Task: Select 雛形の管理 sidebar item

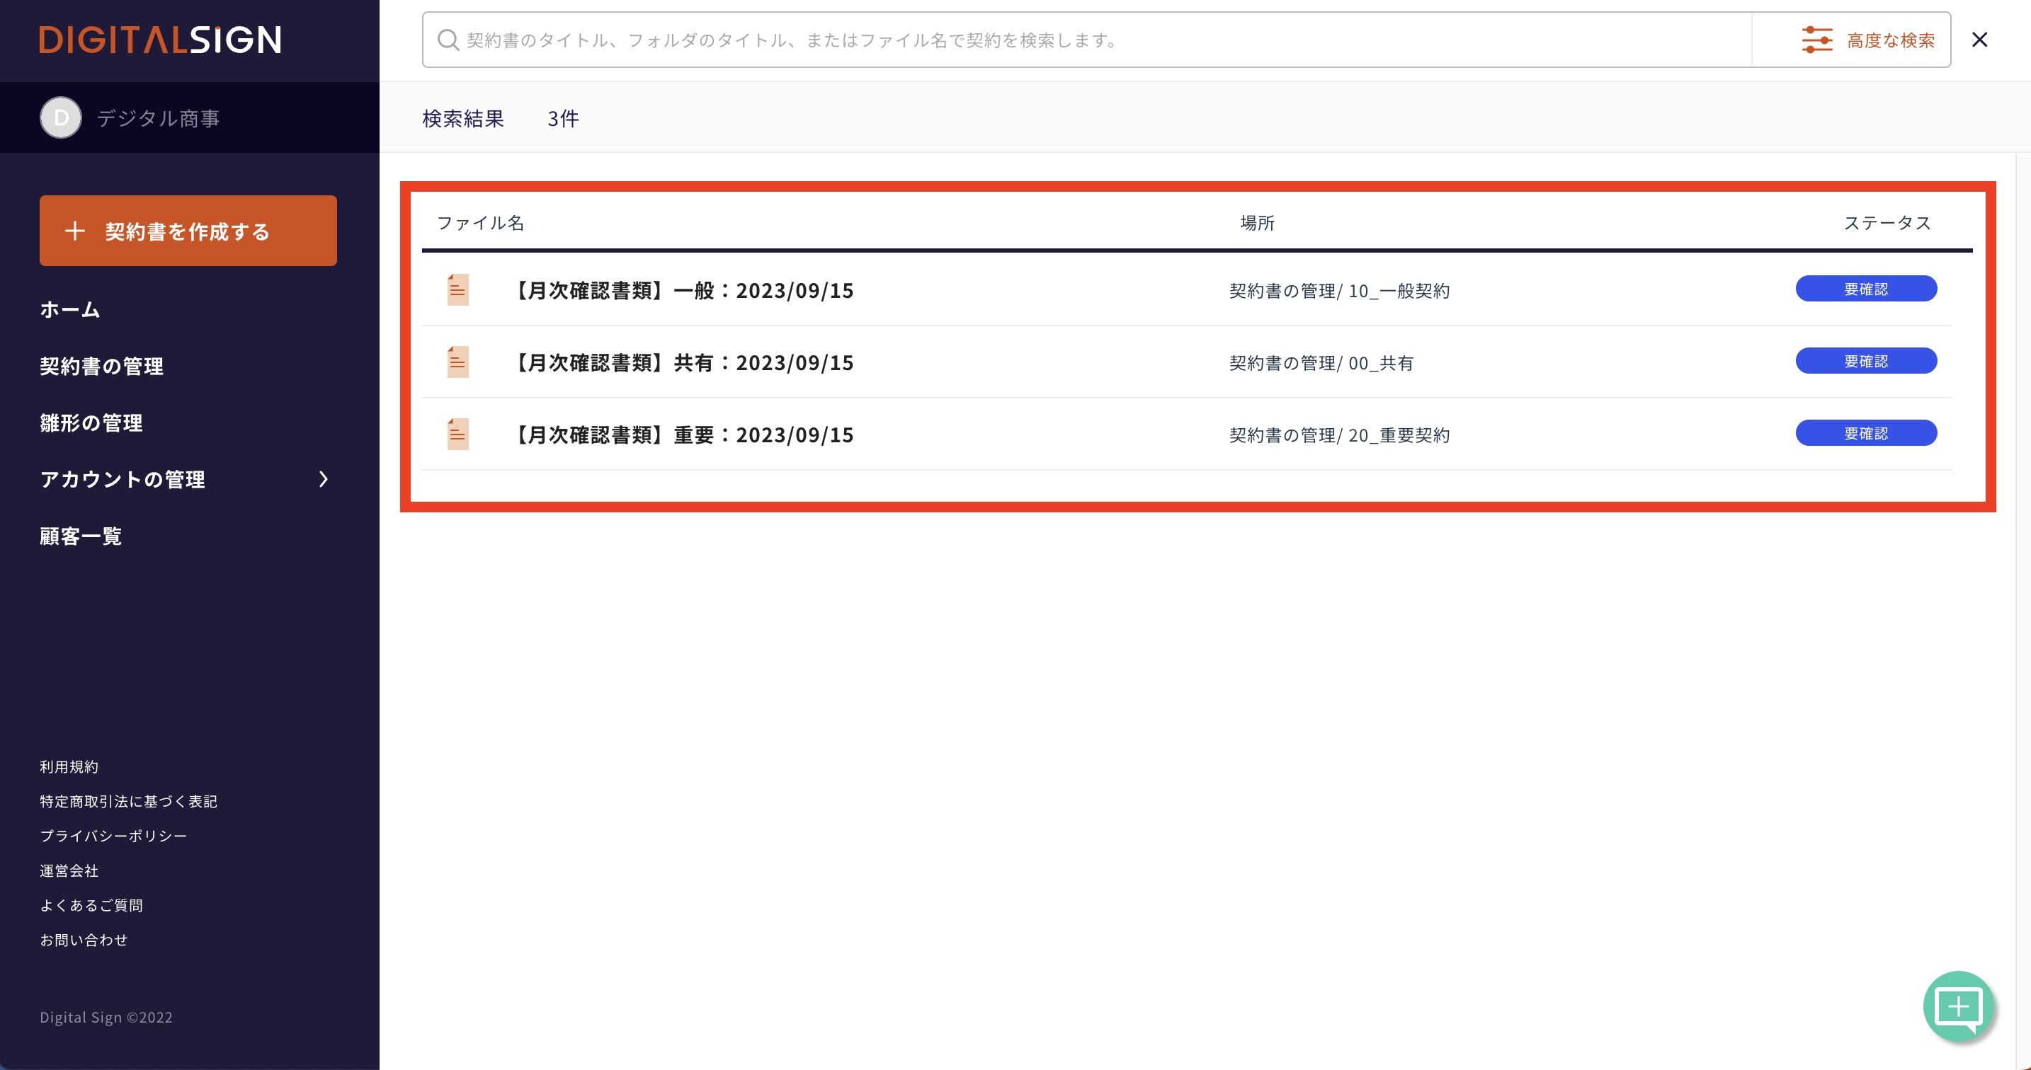Action: coord(91,423)
